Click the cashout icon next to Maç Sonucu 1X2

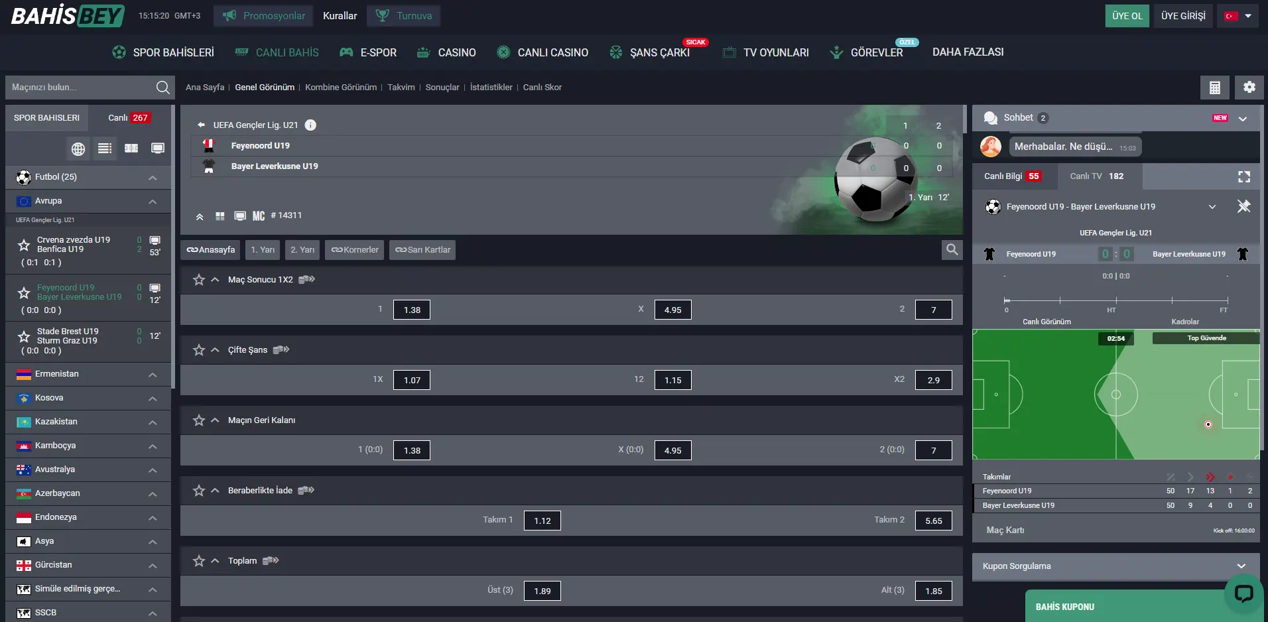coord(306,279)
